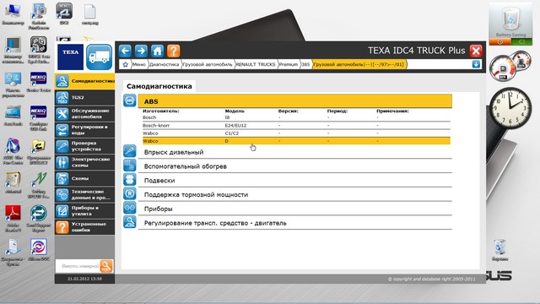Click the TEXA logo tile
Screen dimensions: 540x304
[70, 57]
